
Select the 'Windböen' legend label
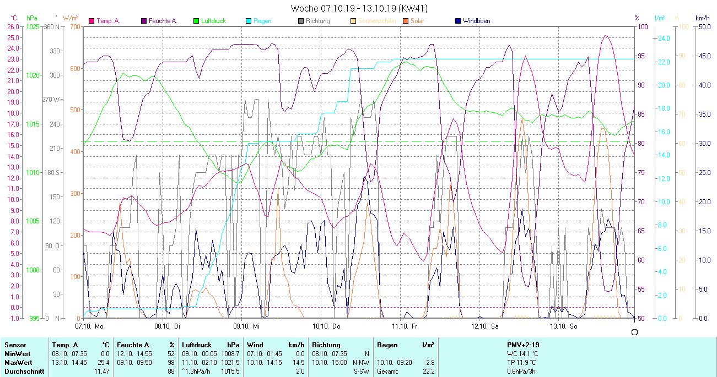pyautogui.click(x=476, y=21)
